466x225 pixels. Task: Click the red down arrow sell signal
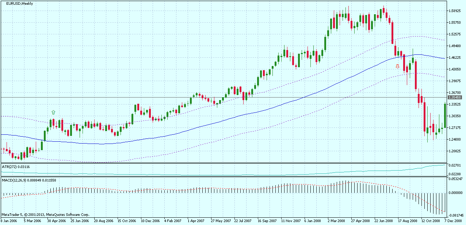coord(398,66)
